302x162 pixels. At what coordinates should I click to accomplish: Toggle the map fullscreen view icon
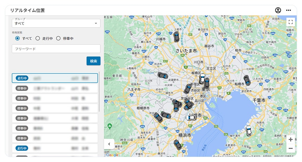click(x=291, y=22)
